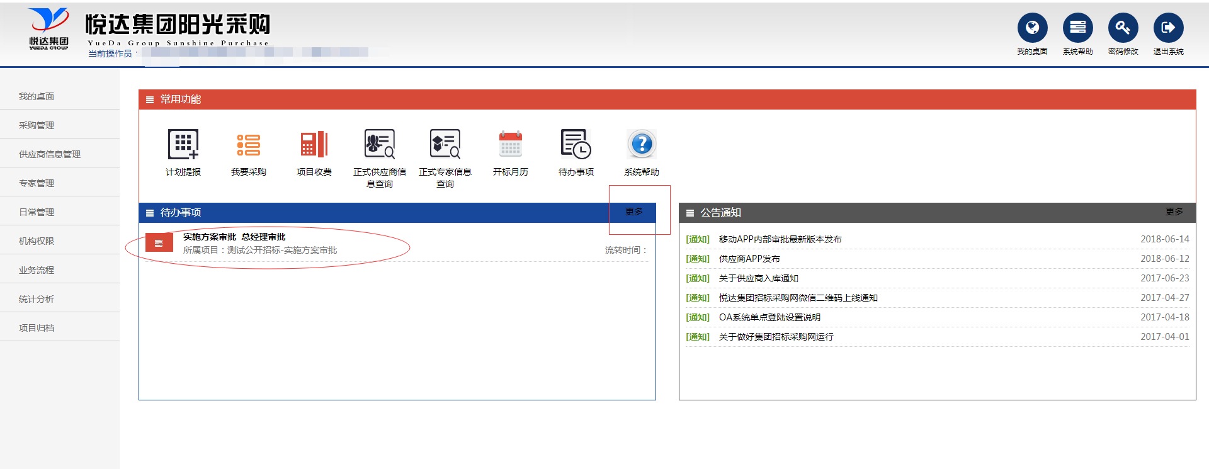Open the 我的桌面 globe icon in header
Viewport: 1209px width, 469px height.
coord(1032,28)
